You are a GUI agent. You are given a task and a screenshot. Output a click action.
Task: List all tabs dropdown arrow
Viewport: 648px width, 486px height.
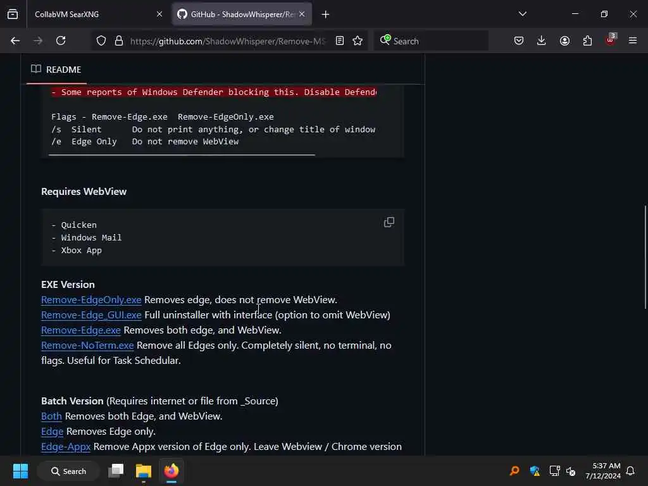[522, 14]
